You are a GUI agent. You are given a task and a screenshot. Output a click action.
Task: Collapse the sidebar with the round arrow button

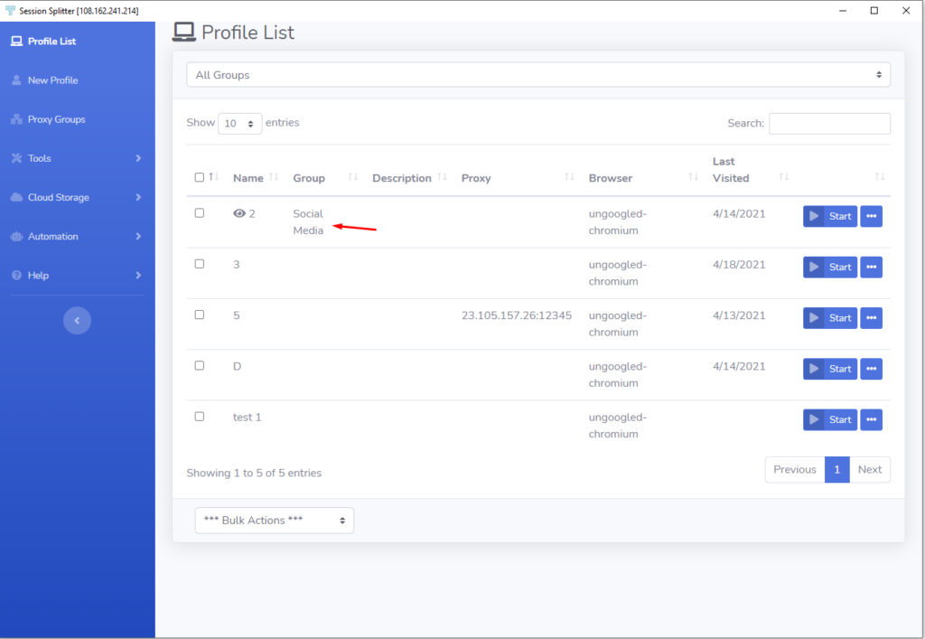click(78, 320)
